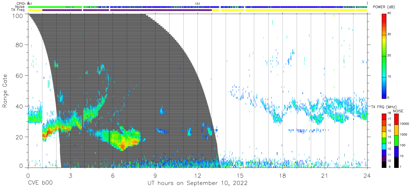The image size is (413, 190).
Task: Click x-axis tick label 18
Action: pyautogui.click(x=282, y=175)
